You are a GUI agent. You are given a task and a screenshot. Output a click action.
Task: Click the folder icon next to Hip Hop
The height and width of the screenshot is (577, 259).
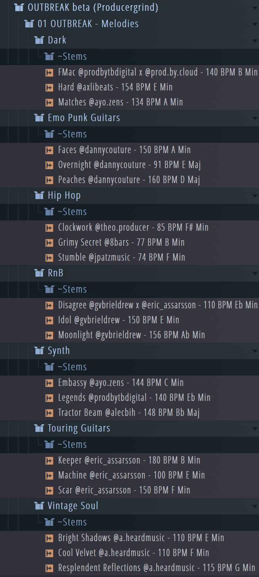pyautogui.click(x=39, y=195)
